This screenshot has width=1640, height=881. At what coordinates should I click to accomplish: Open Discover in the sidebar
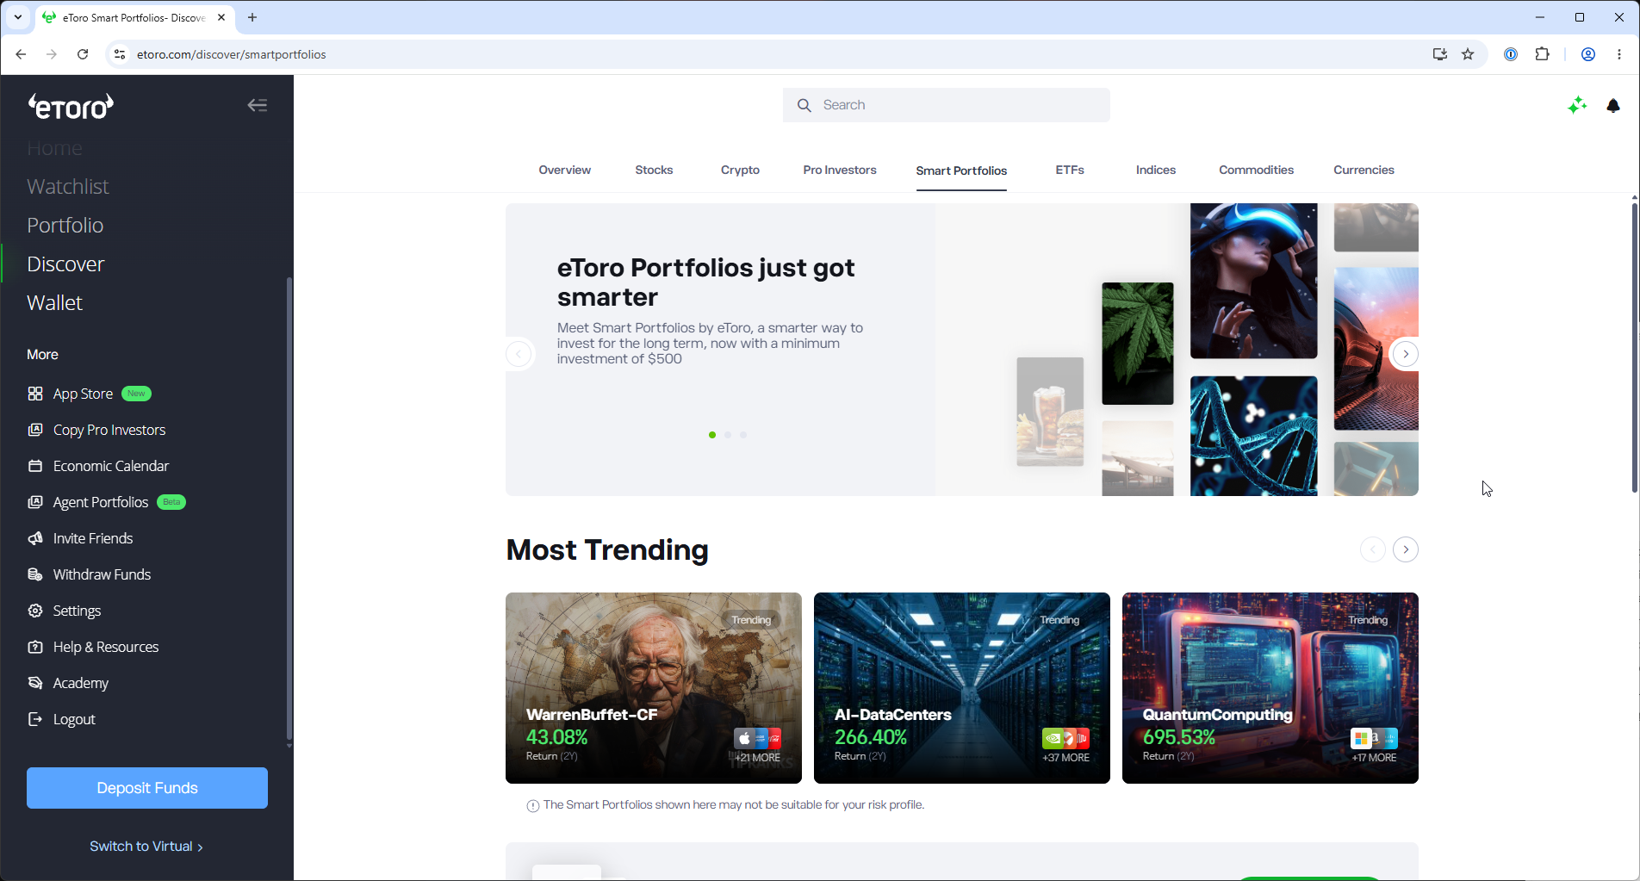point(65,264)
